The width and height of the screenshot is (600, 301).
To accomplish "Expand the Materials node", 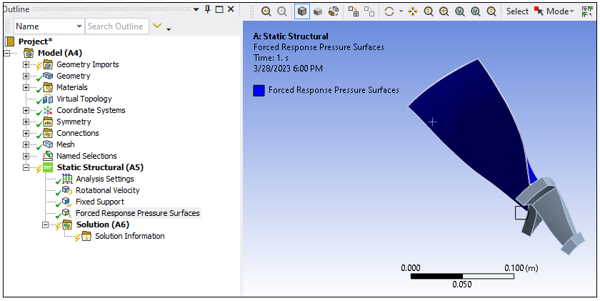I will tap(26, 88).
